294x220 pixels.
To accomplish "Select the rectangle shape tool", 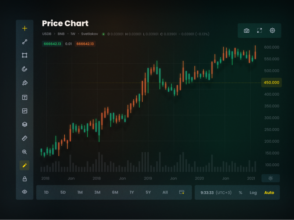I will [x=24, y=55].
